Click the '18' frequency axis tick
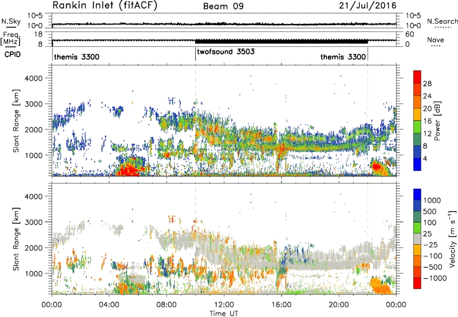The image size is (458, 317). point(38,34)
